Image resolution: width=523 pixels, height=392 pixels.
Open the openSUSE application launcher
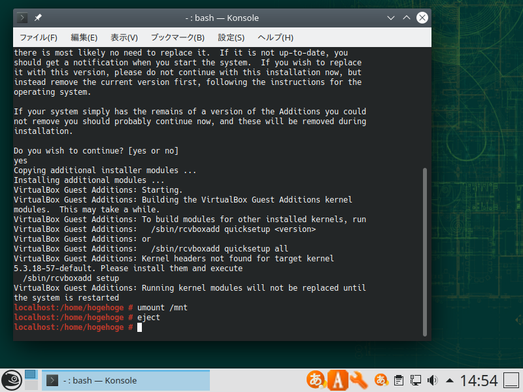(12, 380)
